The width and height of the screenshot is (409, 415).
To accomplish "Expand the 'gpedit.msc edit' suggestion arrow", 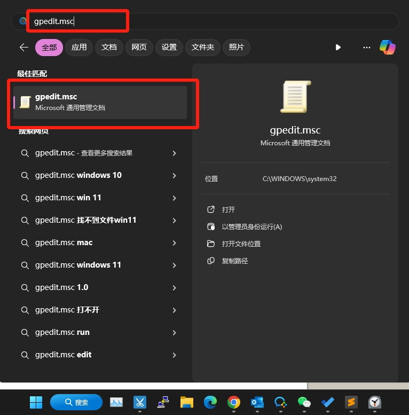I will 174,355.
